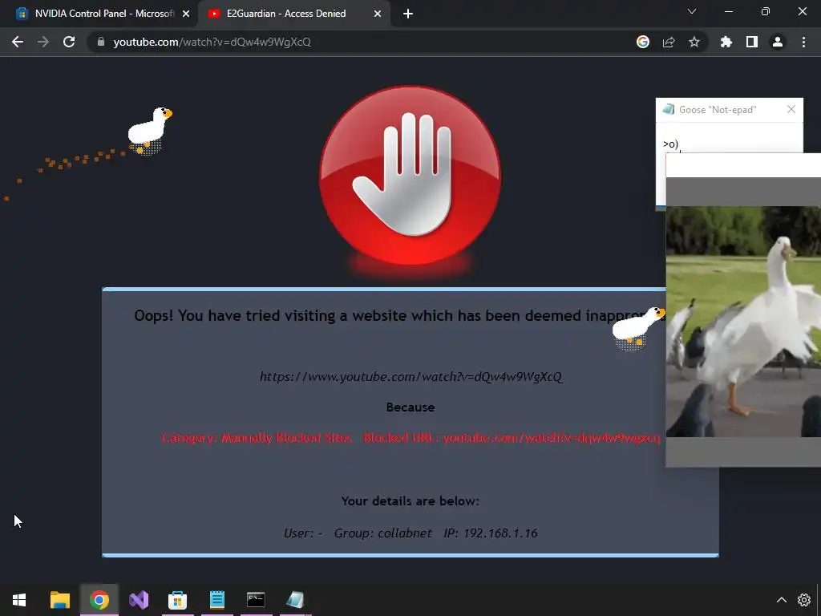
Task: Open the Windows Start menu
Action: tap(19, 600)
